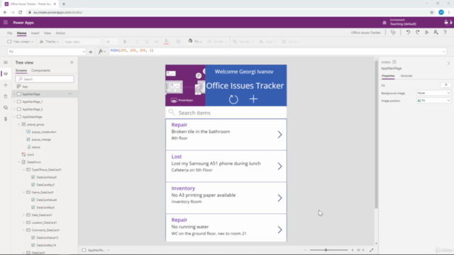Click the Environment Teaching (default) selector
This screenshot has width=454, height=255.
pyautogui.click(x=403, y=22)
